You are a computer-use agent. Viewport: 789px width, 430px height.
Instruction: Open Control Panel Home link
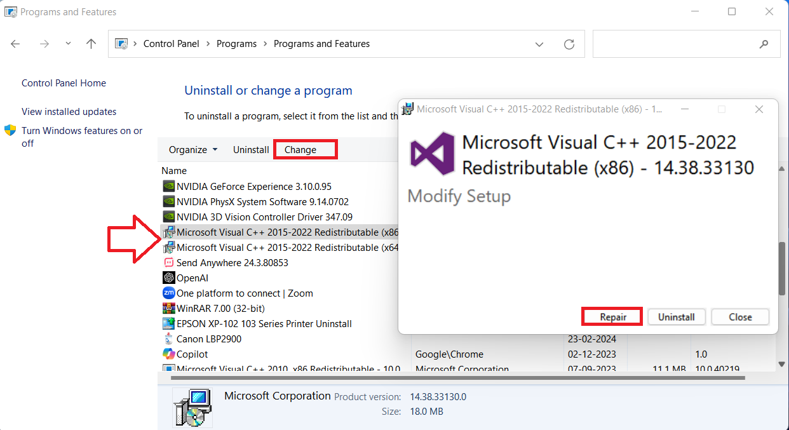pos(64,83)
